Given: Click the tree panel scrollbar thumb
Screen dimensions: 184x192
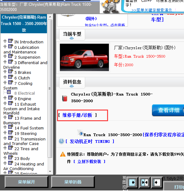Looking at the screenshot, I should point(50,89).
